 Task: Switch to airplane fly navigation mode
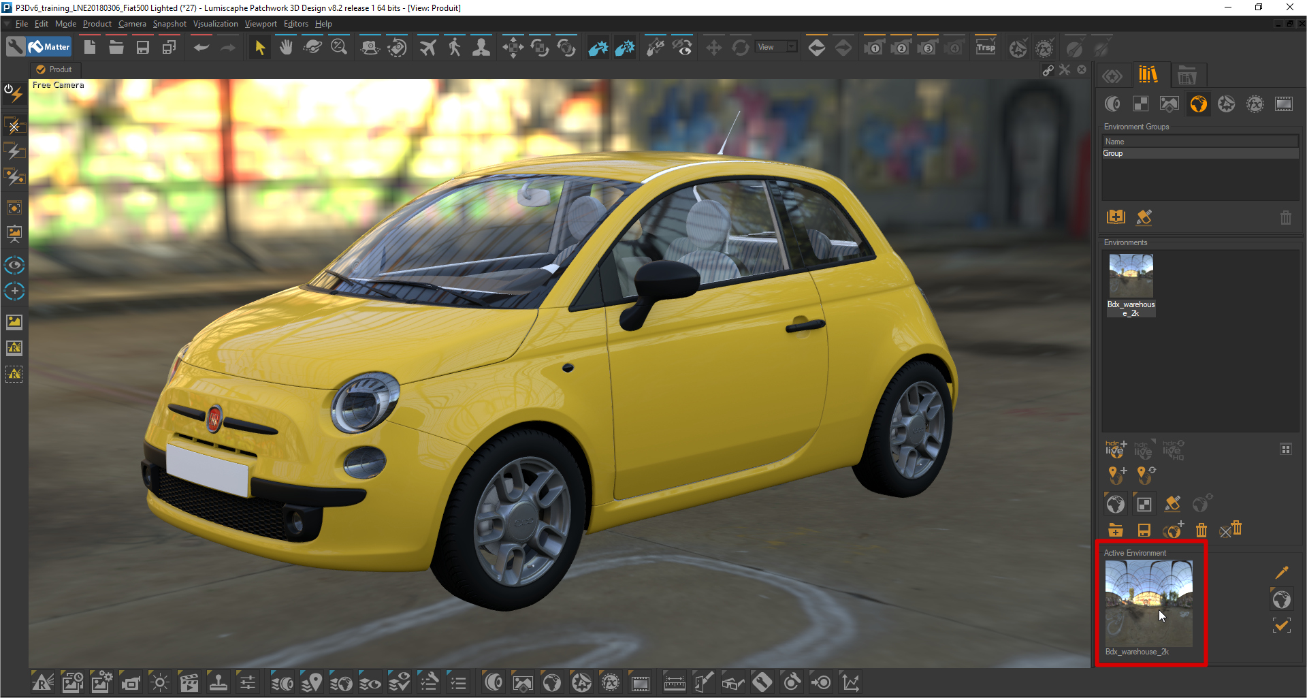pos(427,48)
